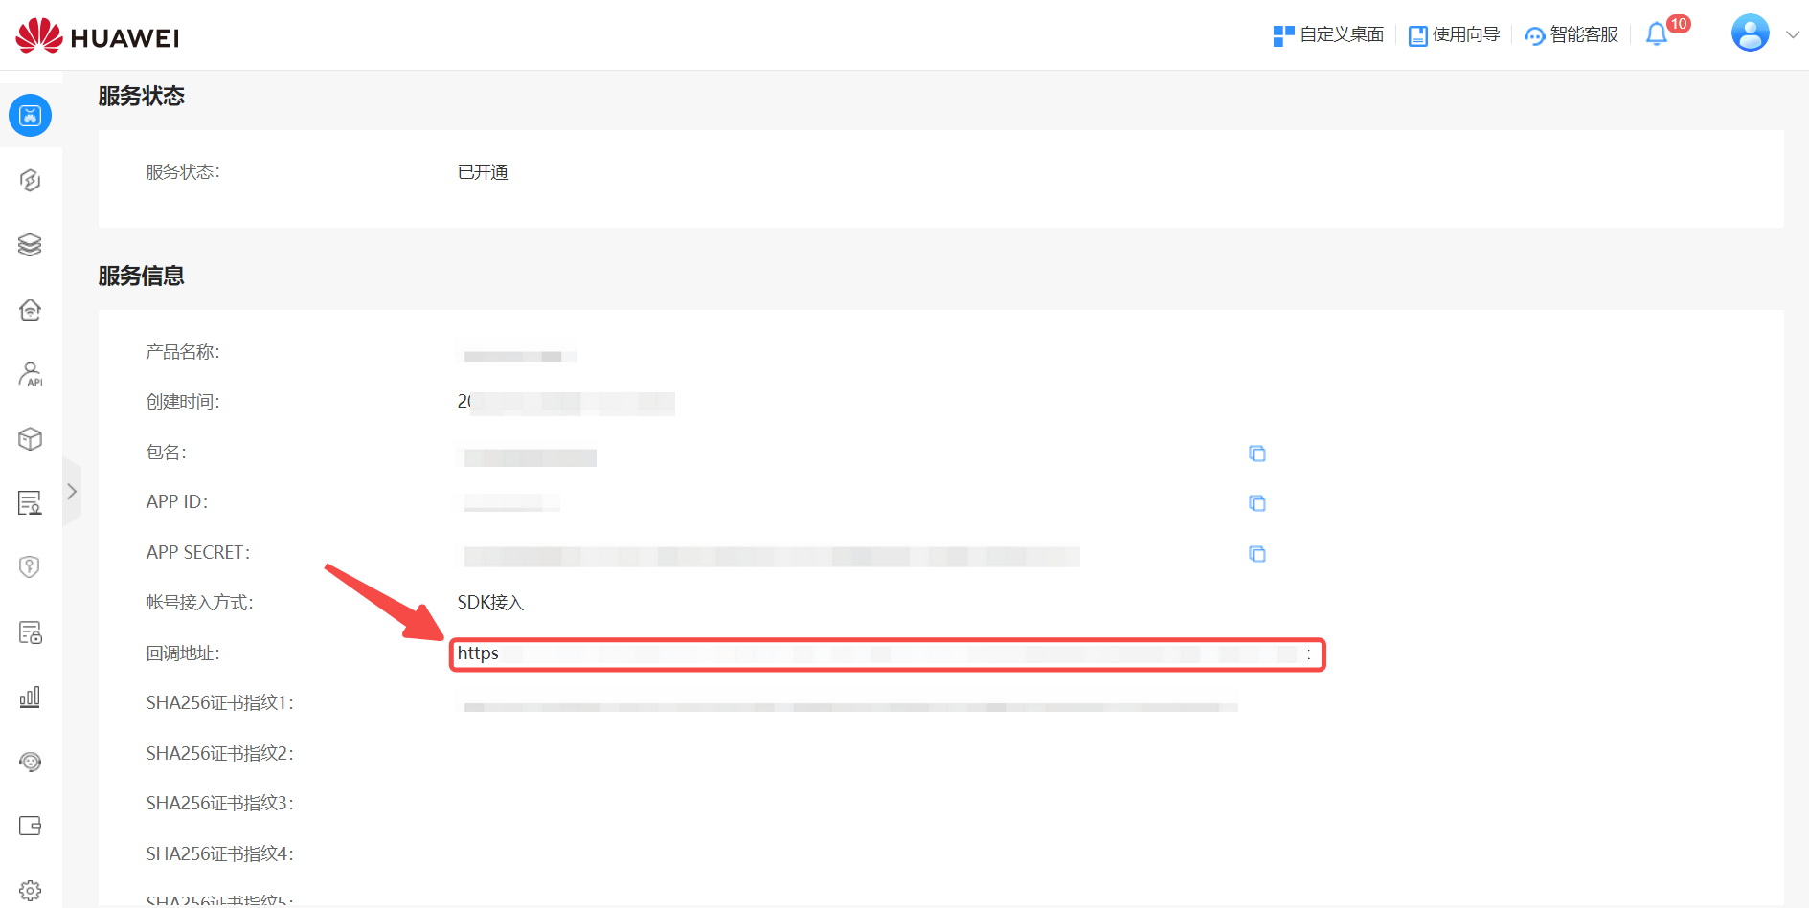Copy the package name (包名)

(1256, 454)
